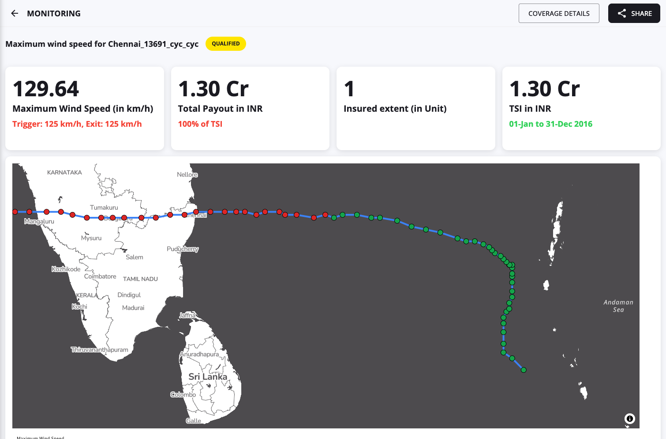This screenshot has height=439, width=666.
Task: Click the map info icon
Action: [x=630, y=419]
